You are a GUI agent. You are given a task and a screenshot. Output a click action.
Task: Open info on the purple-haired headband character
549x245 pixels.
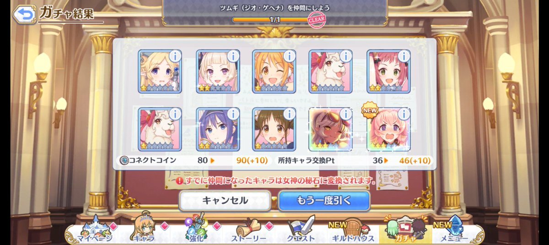(233, 114)
